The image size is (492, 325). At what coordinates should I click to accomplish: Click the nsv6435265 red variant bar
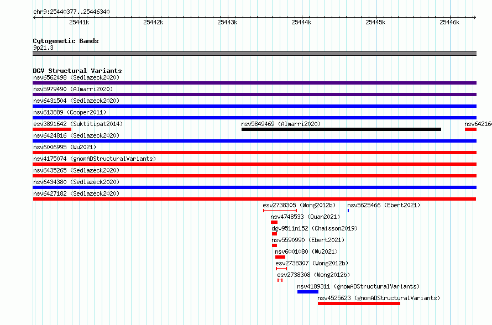[254, 176]
